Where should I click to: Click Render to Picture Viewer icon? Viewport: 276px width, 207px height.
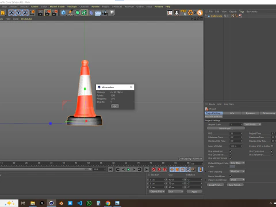48,13
